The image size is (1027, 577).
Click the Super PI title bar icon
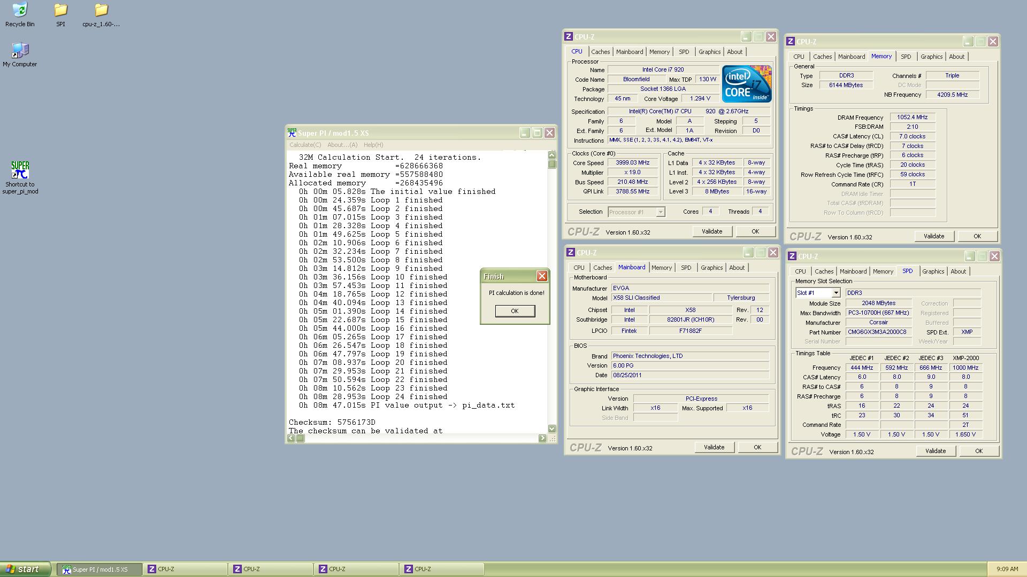click(x=292, y=132)
